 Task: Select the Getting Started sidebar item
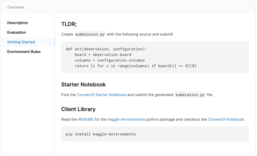click(21, 42)
